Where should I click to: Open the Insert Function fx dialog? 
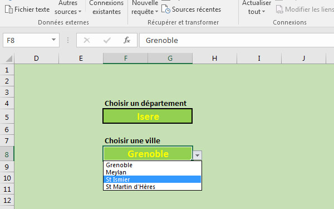coord(127,40)
